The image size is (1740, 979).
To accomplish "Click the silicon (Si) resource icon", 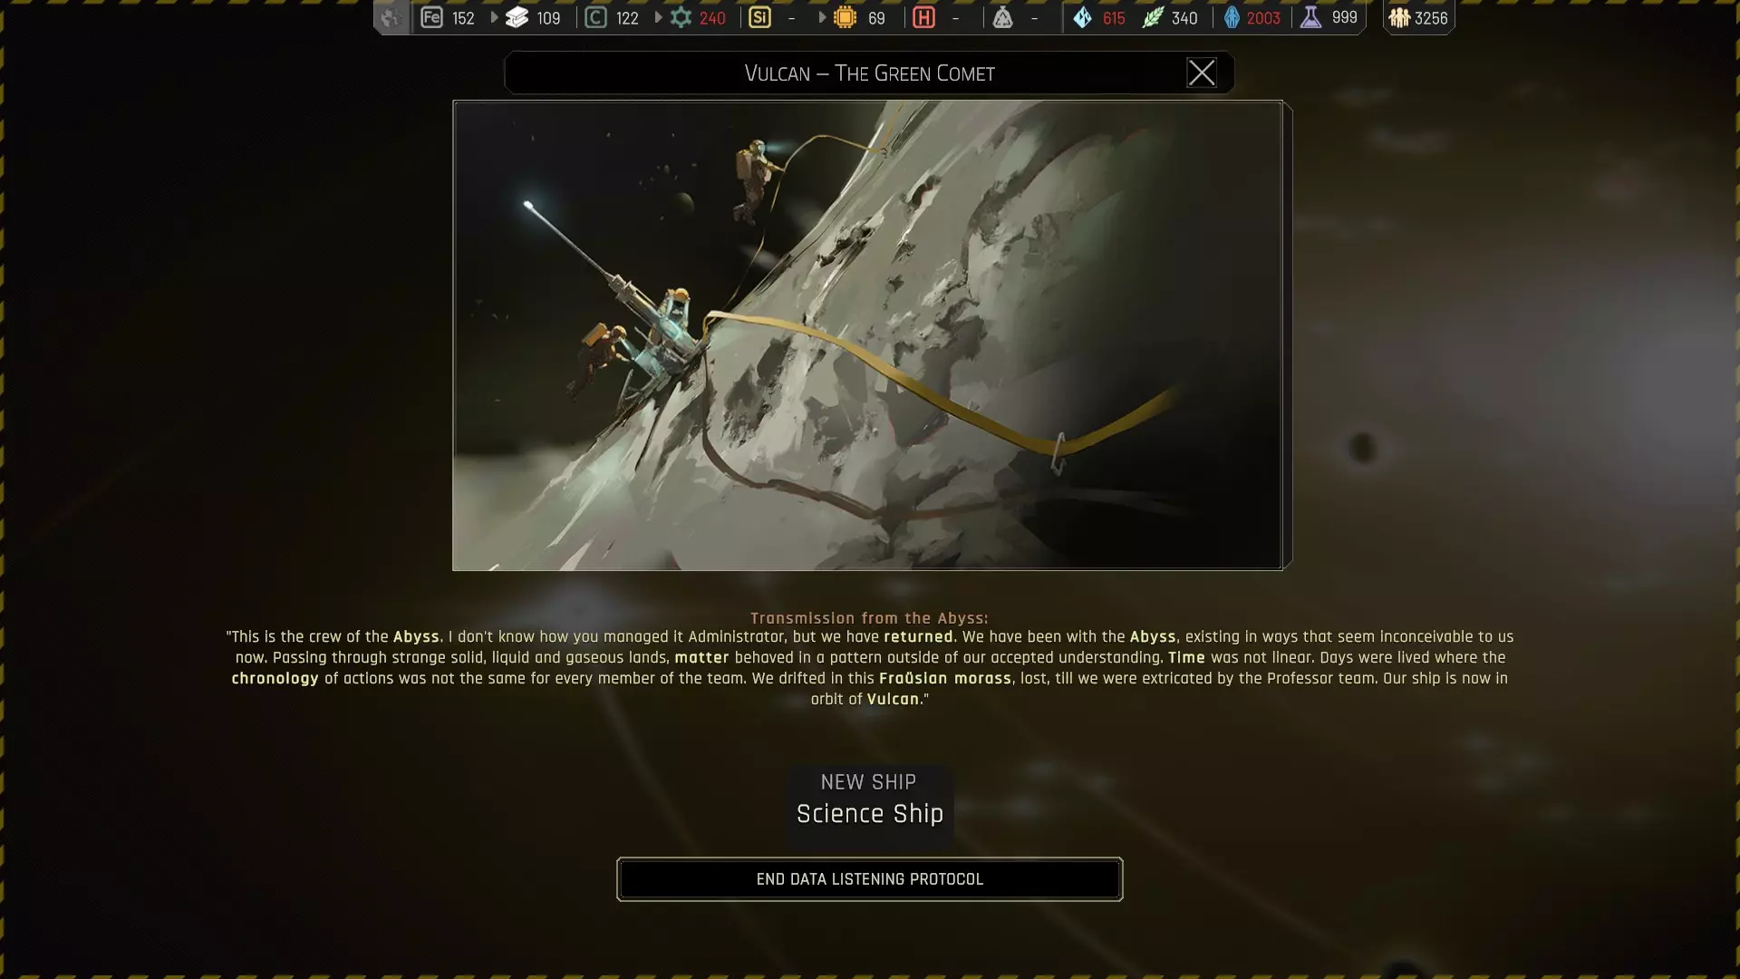I will point(759,17).
